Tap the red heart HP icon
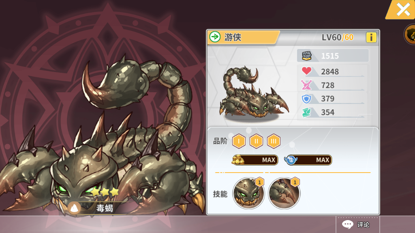The width and height of the screenshot is (415, 233). 306,71
